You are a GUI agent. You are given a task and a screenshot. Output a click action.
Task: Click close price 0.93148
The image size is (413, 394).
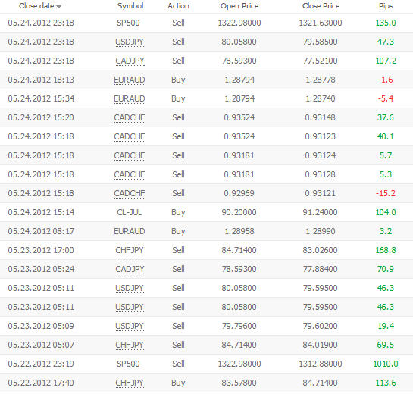point(321,117)
